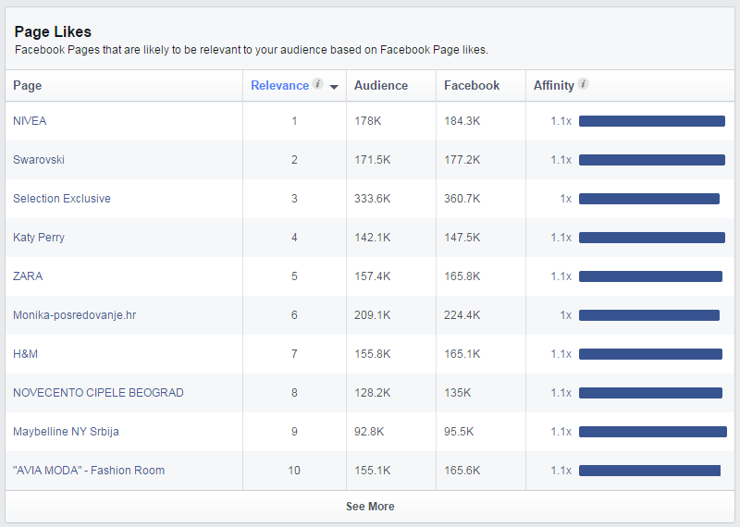Click H&M audience value 155.8K
The width and height of the screenshot is (740, 527).
(373, 354)
